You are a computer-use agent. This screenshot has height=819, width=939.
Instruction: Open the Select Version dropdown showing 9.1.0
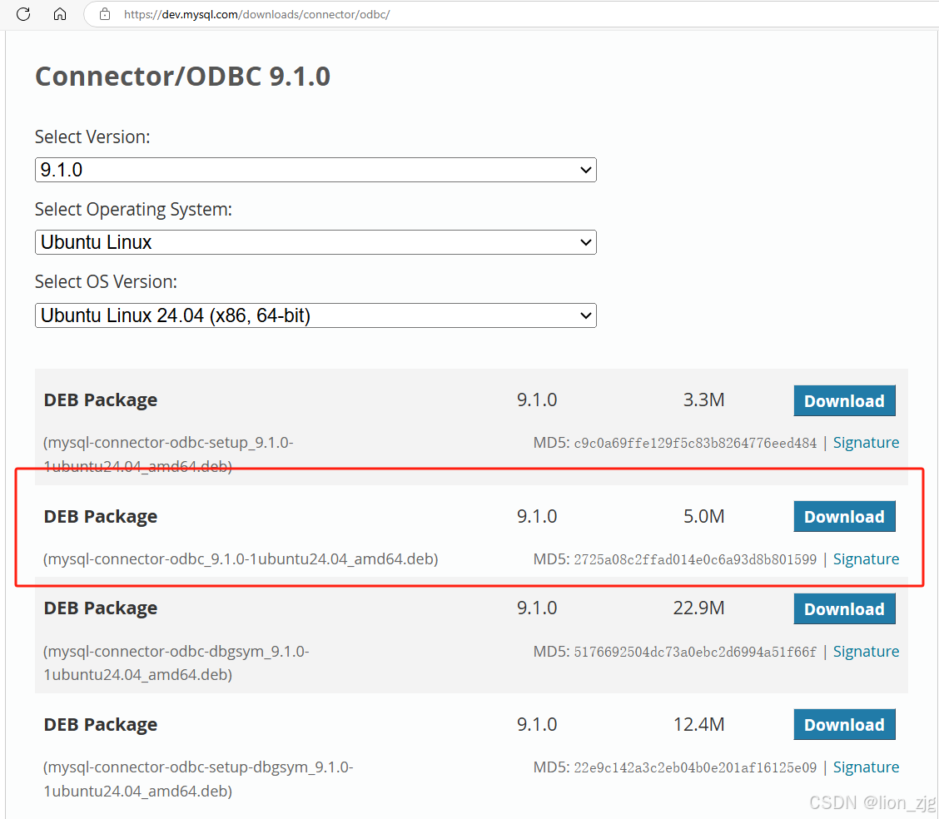[x=315, y=170]
